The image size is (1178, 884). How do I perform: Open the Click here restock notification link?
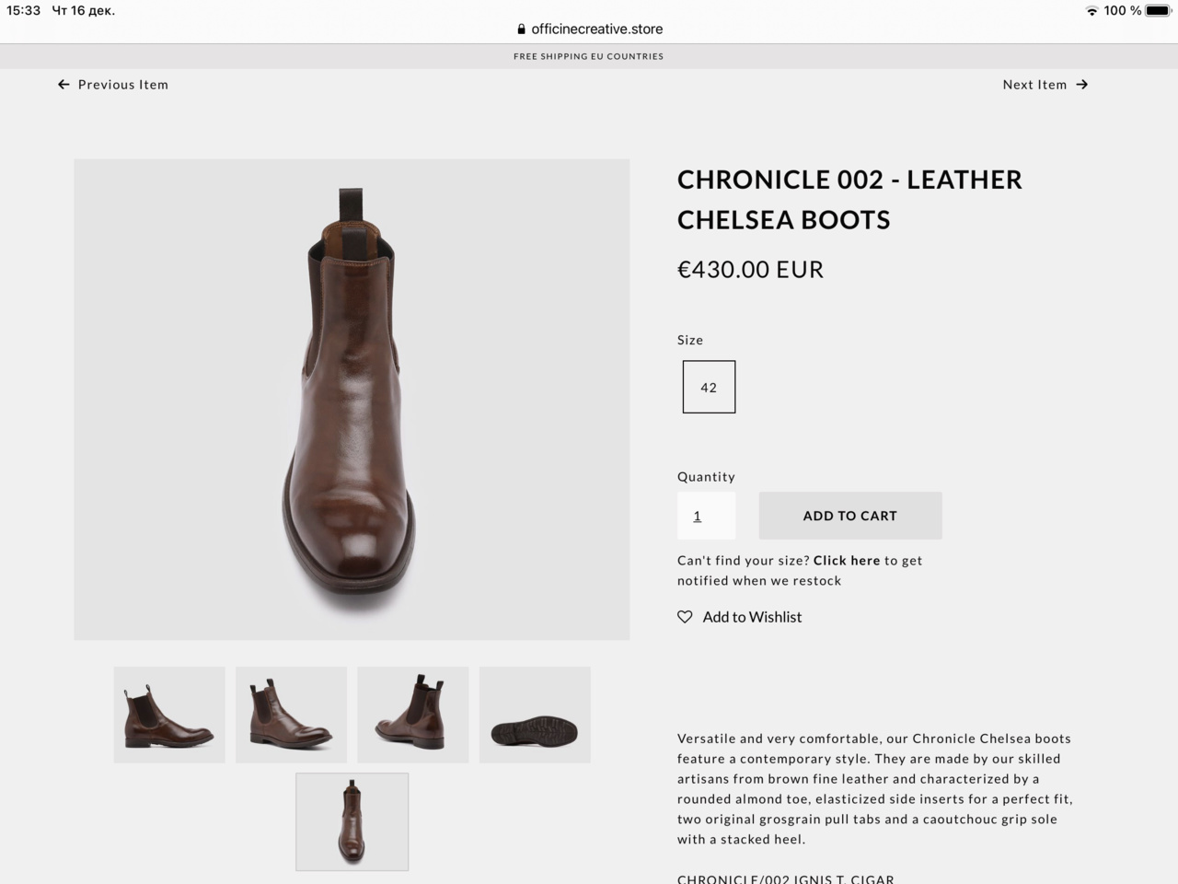pyautogui.click(x=847, y=561)
